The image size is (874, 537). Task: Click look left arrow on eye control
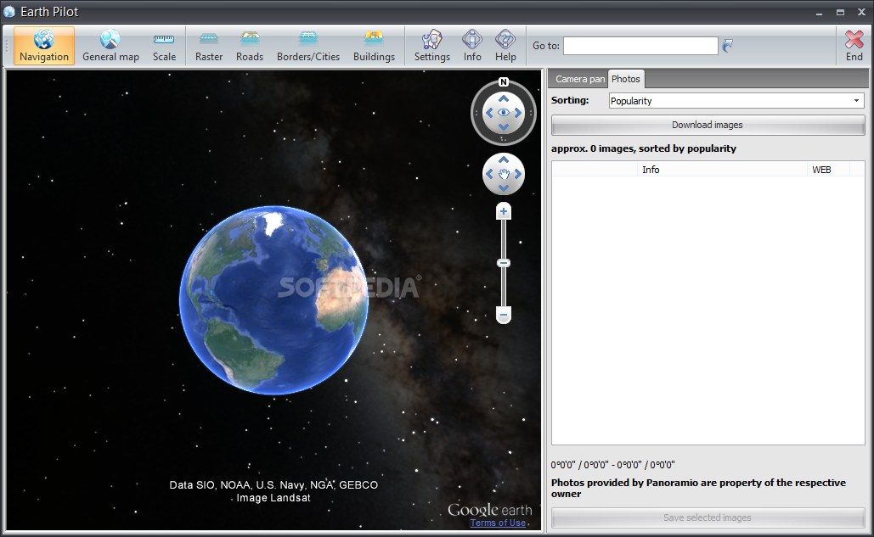[489, 113]
